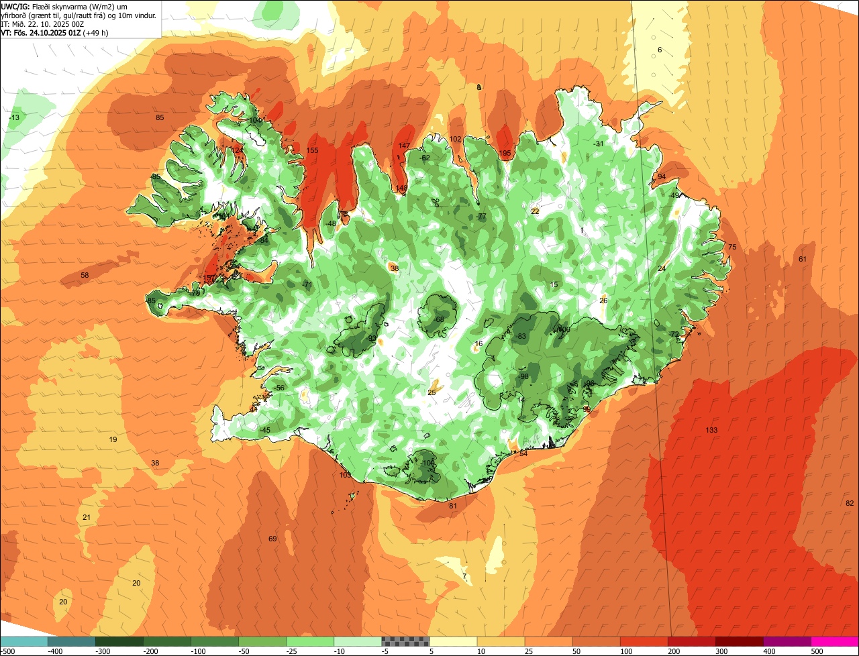
Task: Click the inland value -71
Action: (308, 285)
